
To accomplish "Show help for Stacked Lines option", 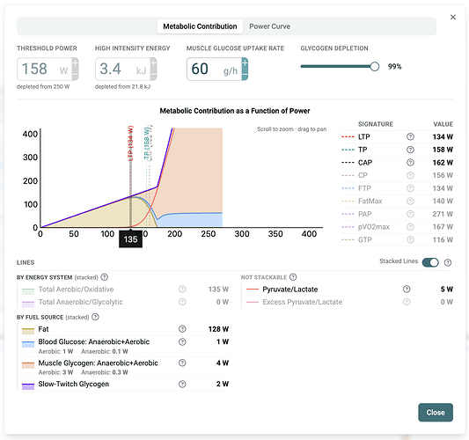I will 448,262.
